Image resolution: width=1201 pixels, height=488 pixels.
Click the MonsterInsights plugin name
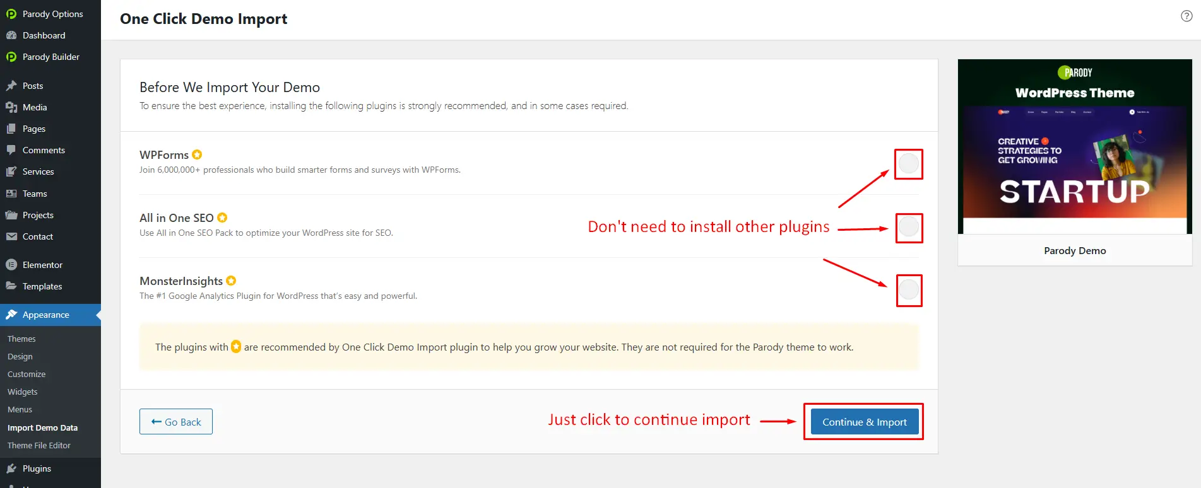pyautogui.click(x=181, y=281)
